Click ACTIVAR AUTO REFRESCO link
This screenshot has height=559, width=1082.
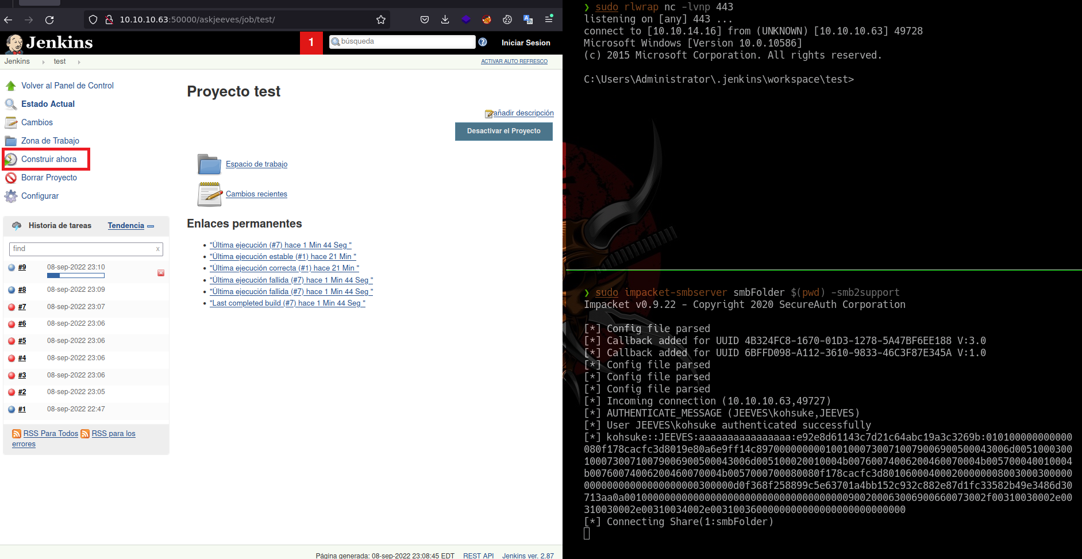pyautogui.click(x=514, y=61)
